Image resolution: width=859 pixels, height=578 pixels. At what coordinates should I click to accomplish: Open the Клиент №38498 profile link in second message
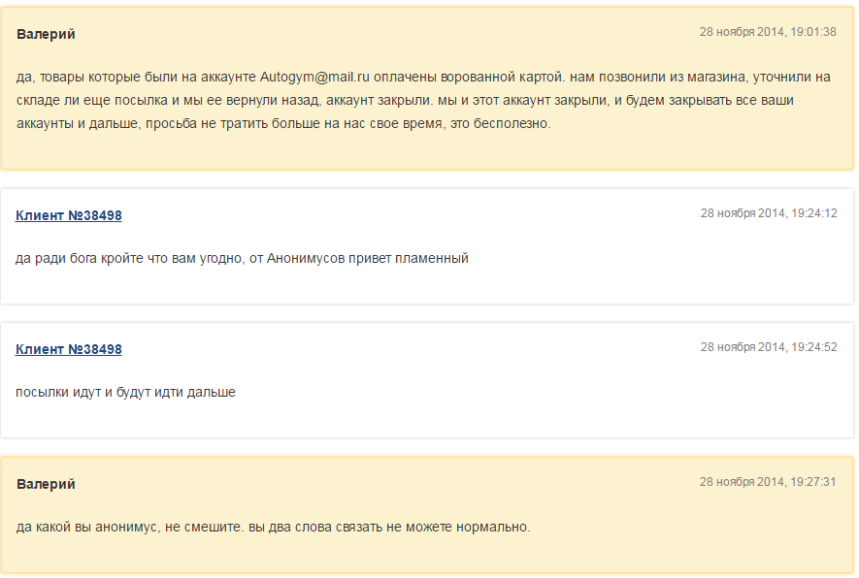click(68, 215)
